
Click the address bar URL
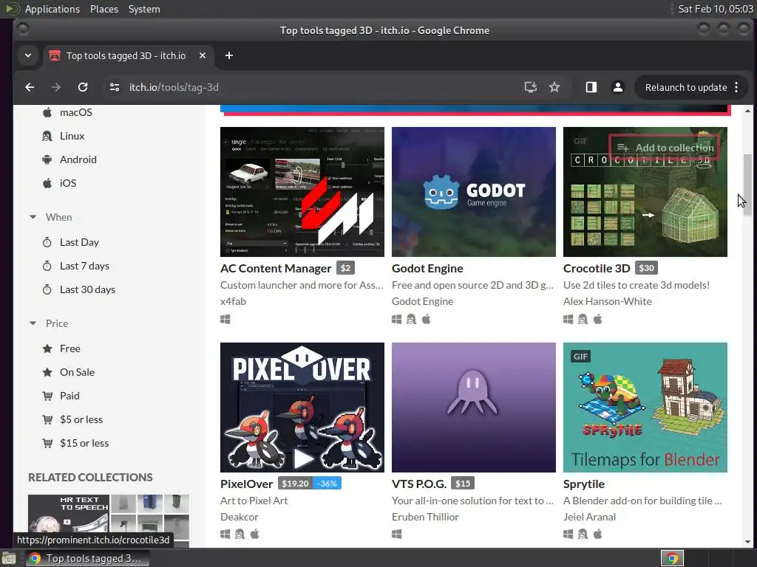click(x=174, y=87)
